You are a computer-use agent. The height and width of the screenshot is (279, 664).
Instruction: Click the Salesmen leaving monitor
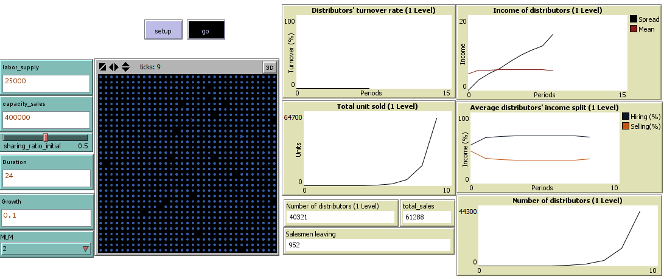point(368,245)
